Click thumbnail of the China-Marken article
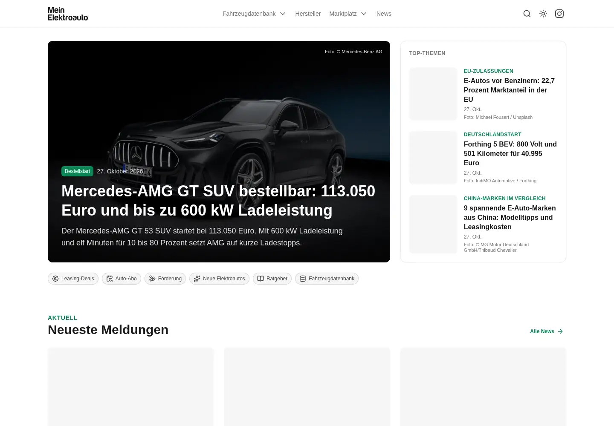The height and width of the screenshot is (426, 614). tap(433, 224)
